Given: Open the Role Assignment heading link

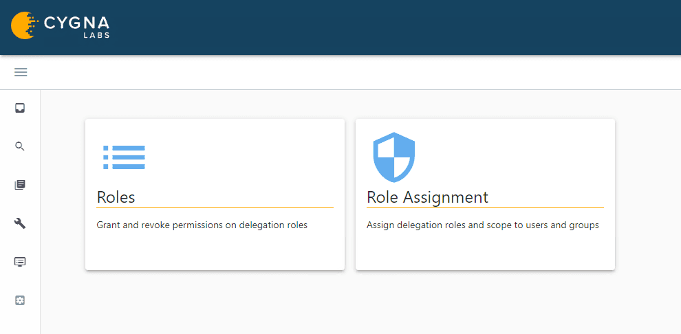Looking at the screenshot, I should coord(427,197).
